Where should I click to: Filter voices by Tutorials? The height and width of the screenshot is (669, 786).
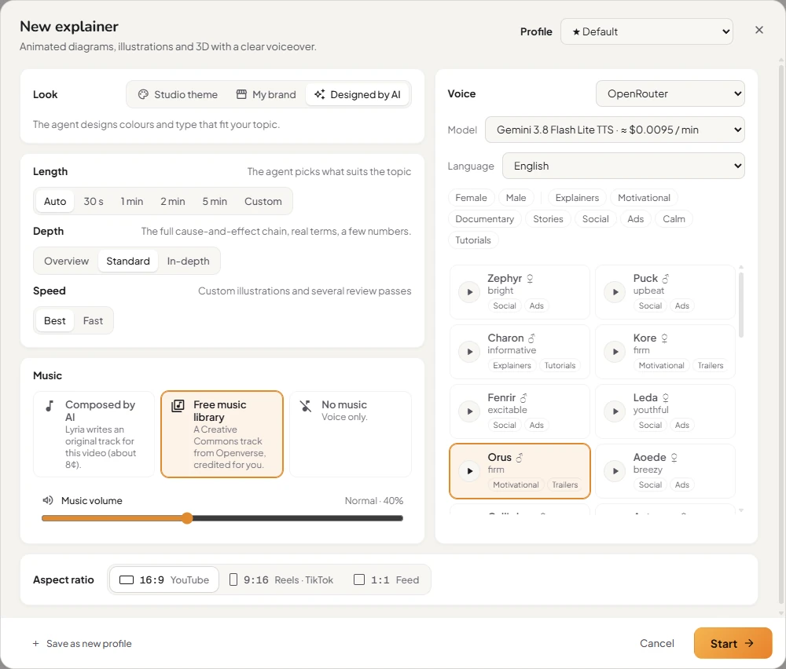tap(473, 239)
